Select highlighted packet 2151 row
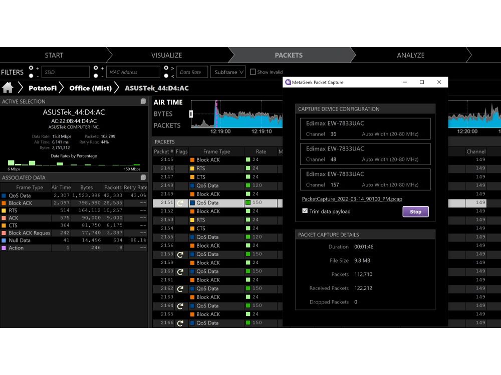501x375 pixels. point(217,203)
